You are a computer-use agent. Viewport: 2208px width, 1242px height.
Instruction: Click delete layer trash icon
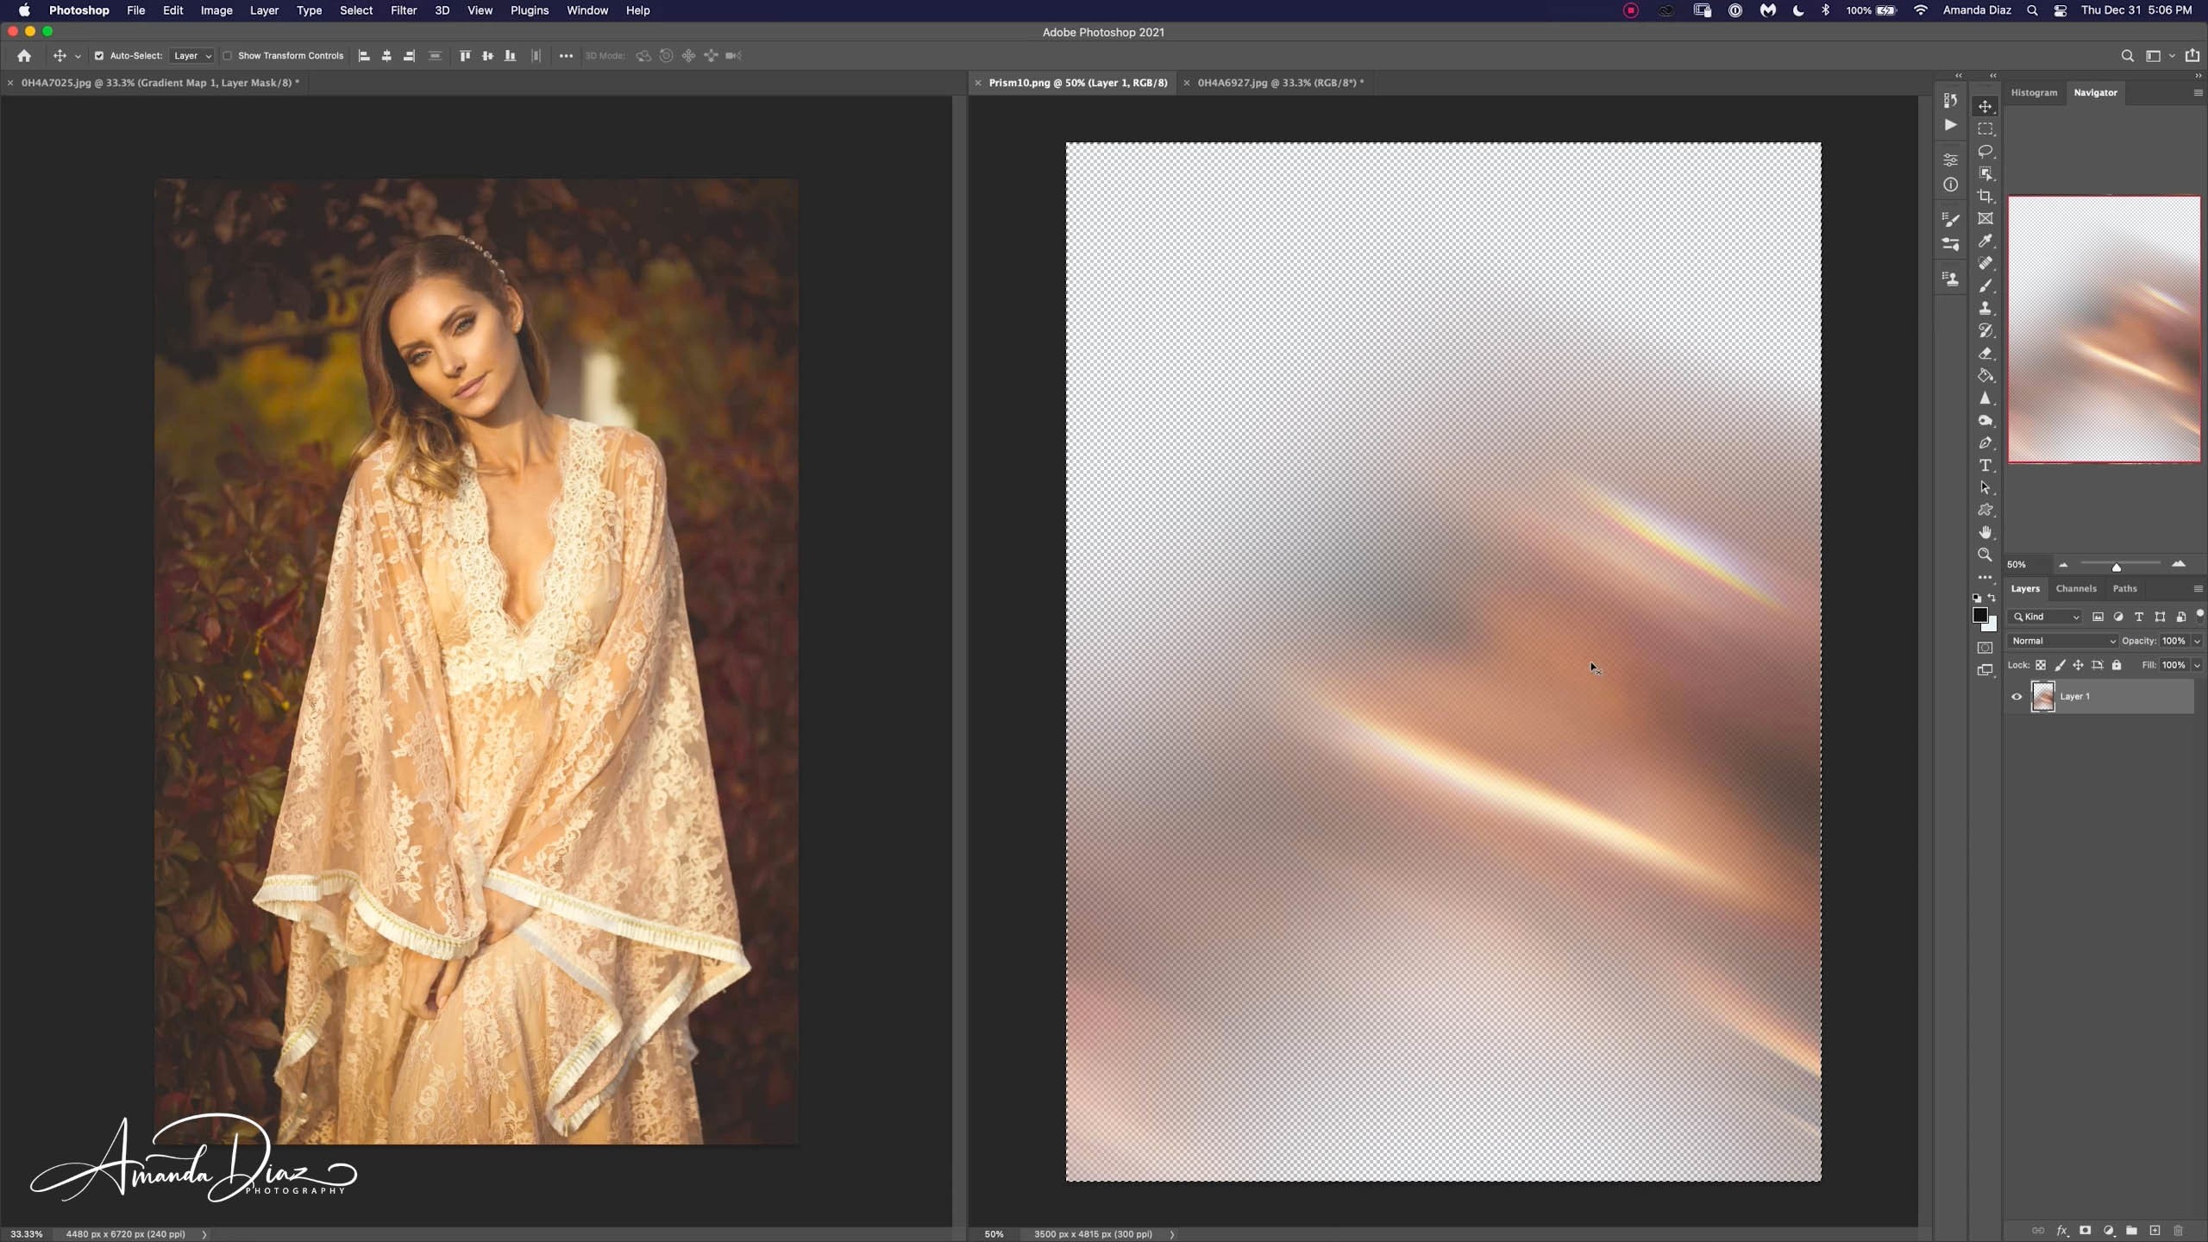2178,1231
